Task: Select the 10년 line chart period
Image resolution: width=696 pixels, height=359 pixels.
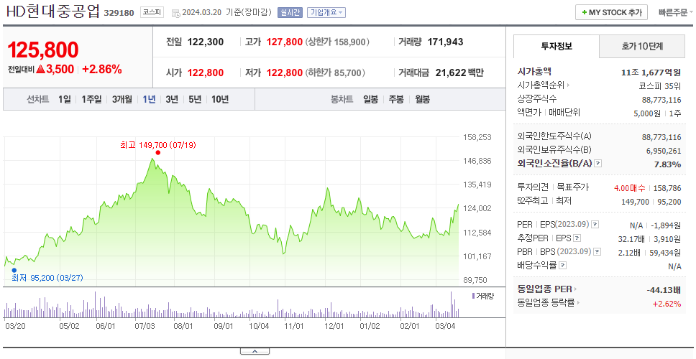Action: click(220, 99)
